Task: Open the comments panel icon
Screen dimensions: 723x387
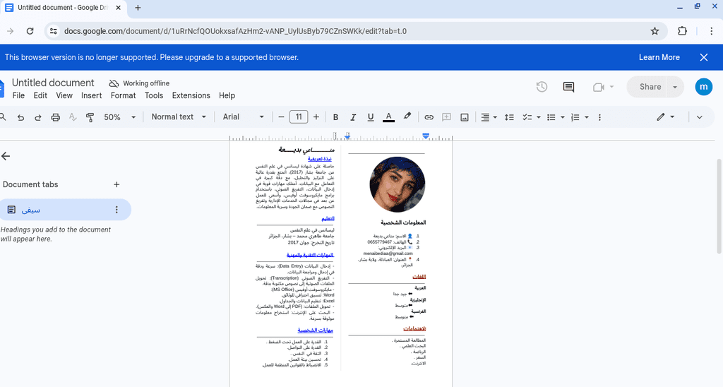Action: point(568,87)
